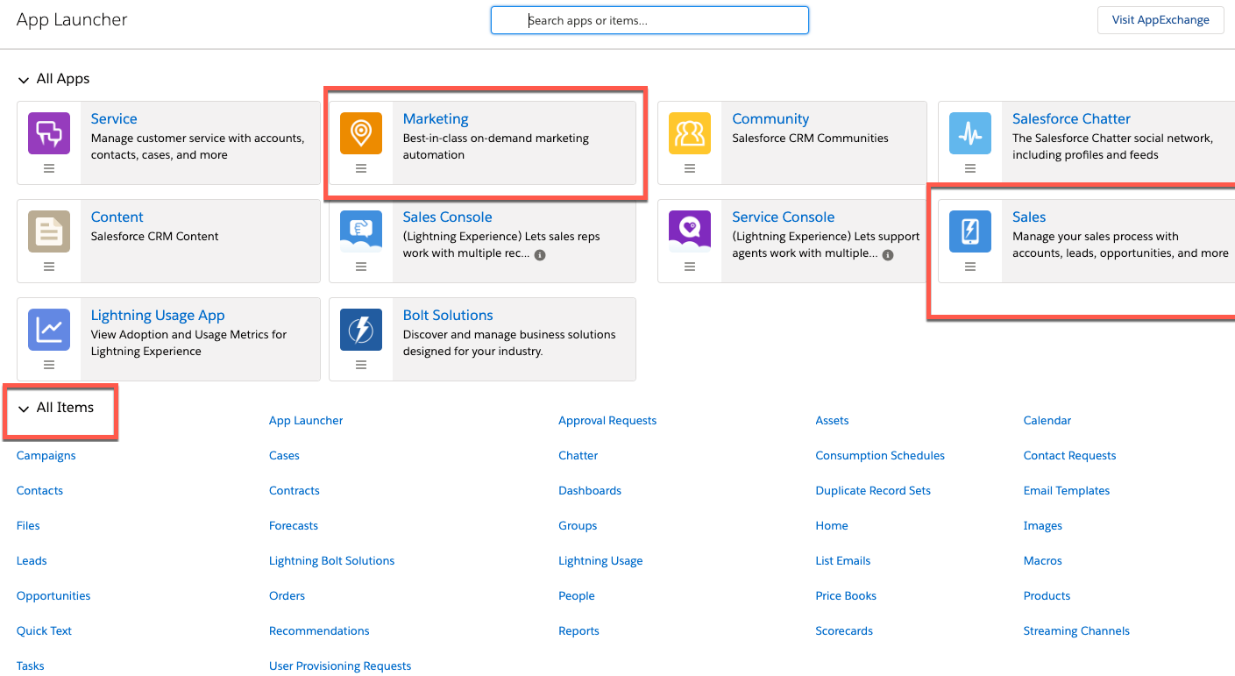Viewport: 1235px width, 676px height.
Task: Open Files item
Action: [28, 526]
